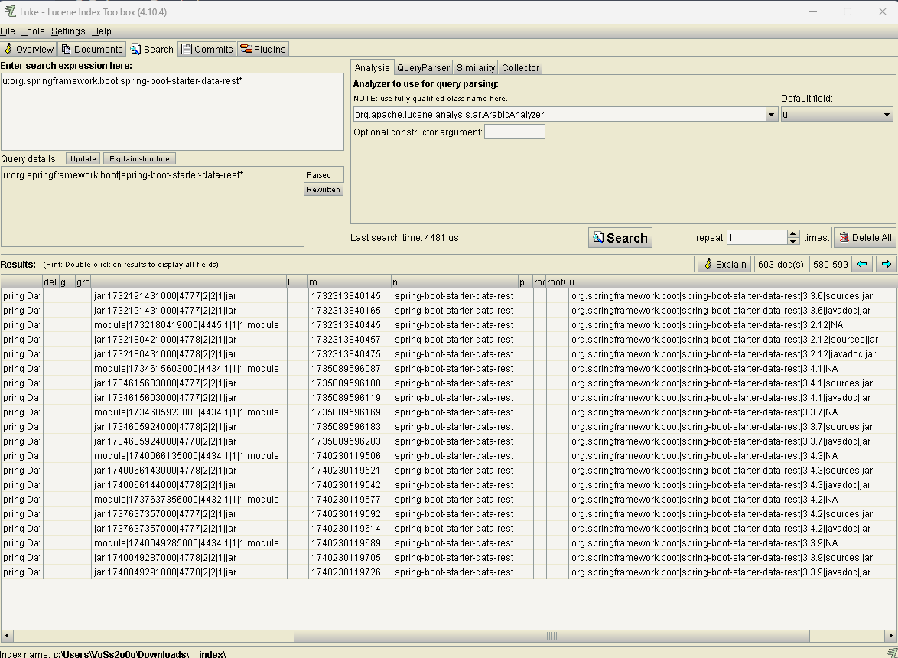This screenshot has height=658, width=898.
Task: Click cell module|1732180419000|4445|1|1|1|module
Action: tap(189, 325)
